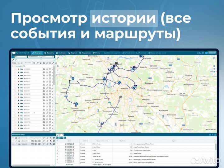Viewport: 224px width, 168px height.
Task: Click the finish flag marker near Троицк
Action: pos(102,124)
